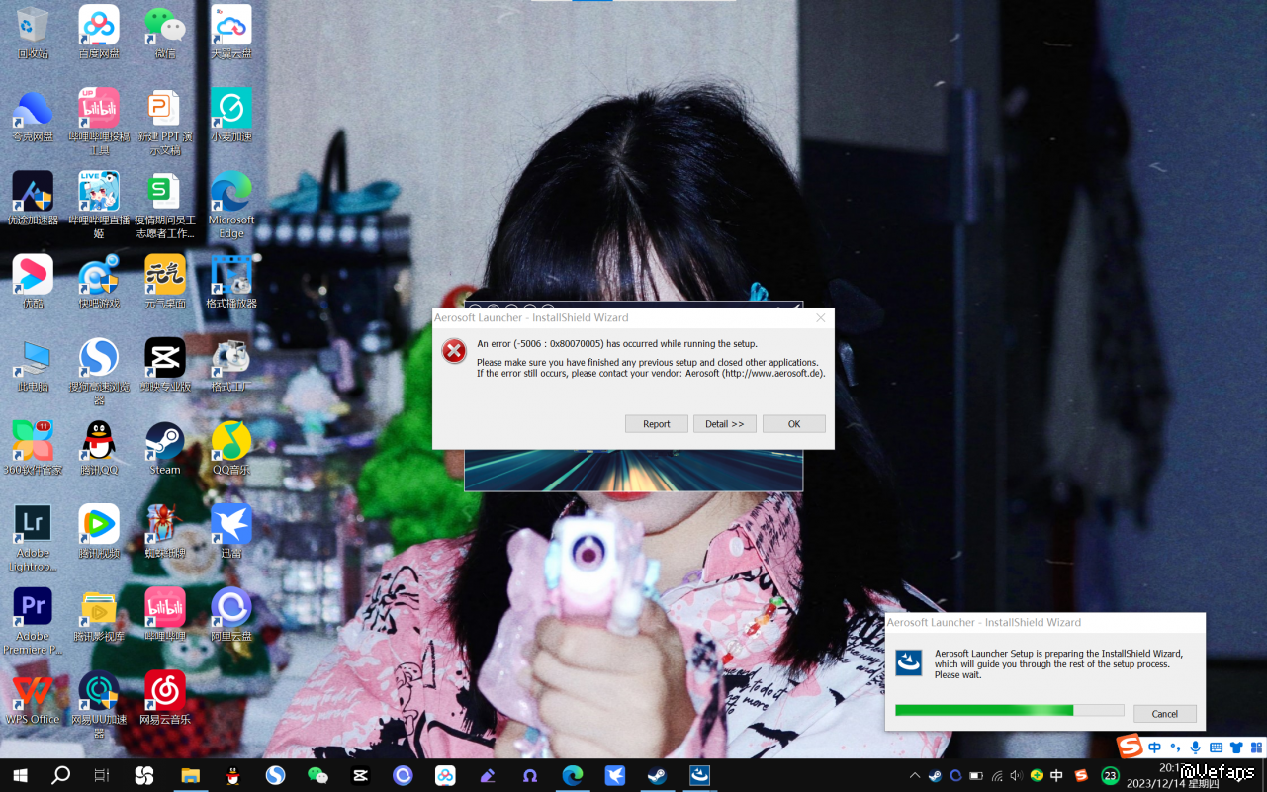
Task: Show hidden system tray icons
Action: pyautogui.click(x=915, y=776)
